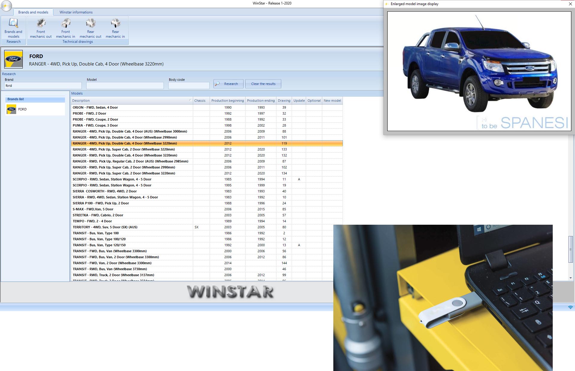Switch to Brands and models tab
The image size is (575, 371).
tap(33, 12)
